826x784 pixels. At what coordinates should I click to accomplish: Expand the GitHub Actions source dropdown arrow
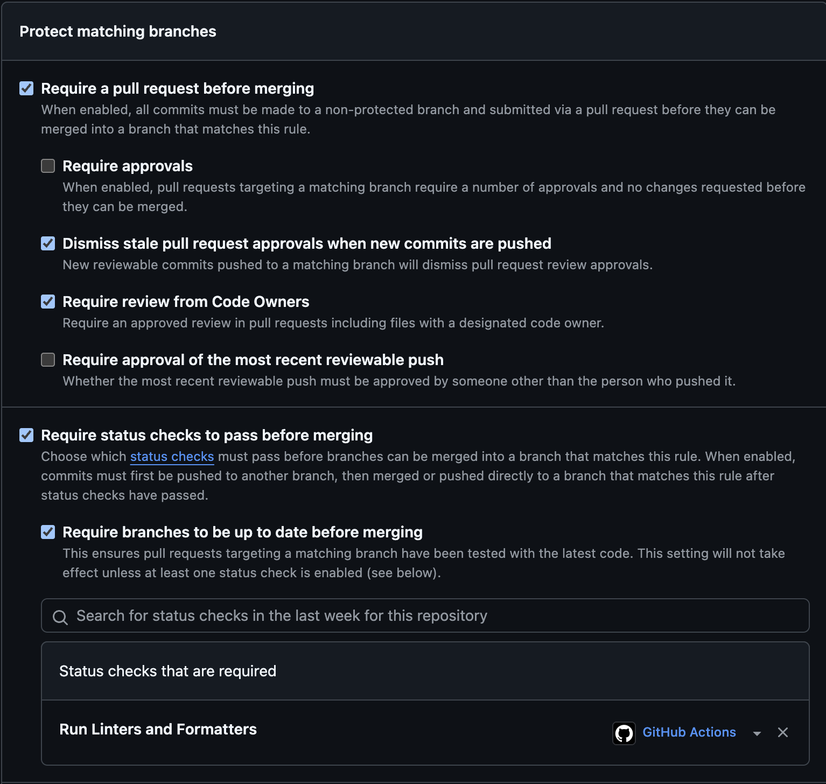tap(757, 733)
